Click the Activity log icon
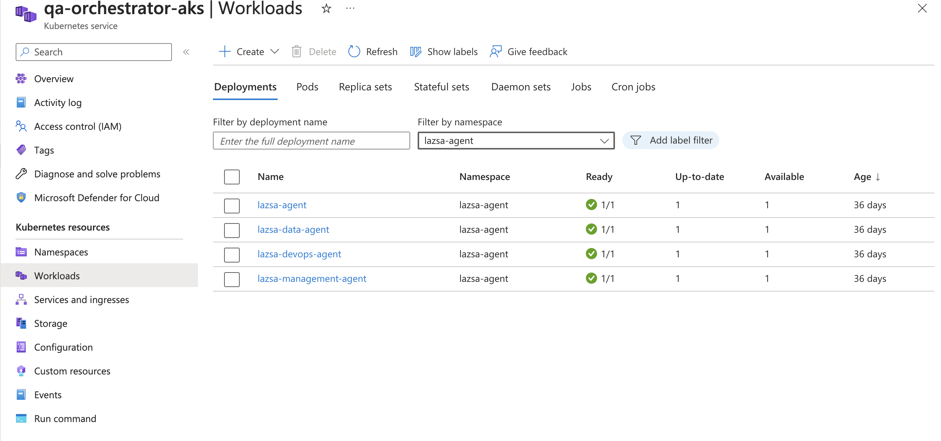 click(21, 102)
